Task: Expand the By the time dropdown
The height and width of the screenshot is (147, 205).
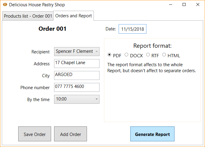Action: point(77,99)
